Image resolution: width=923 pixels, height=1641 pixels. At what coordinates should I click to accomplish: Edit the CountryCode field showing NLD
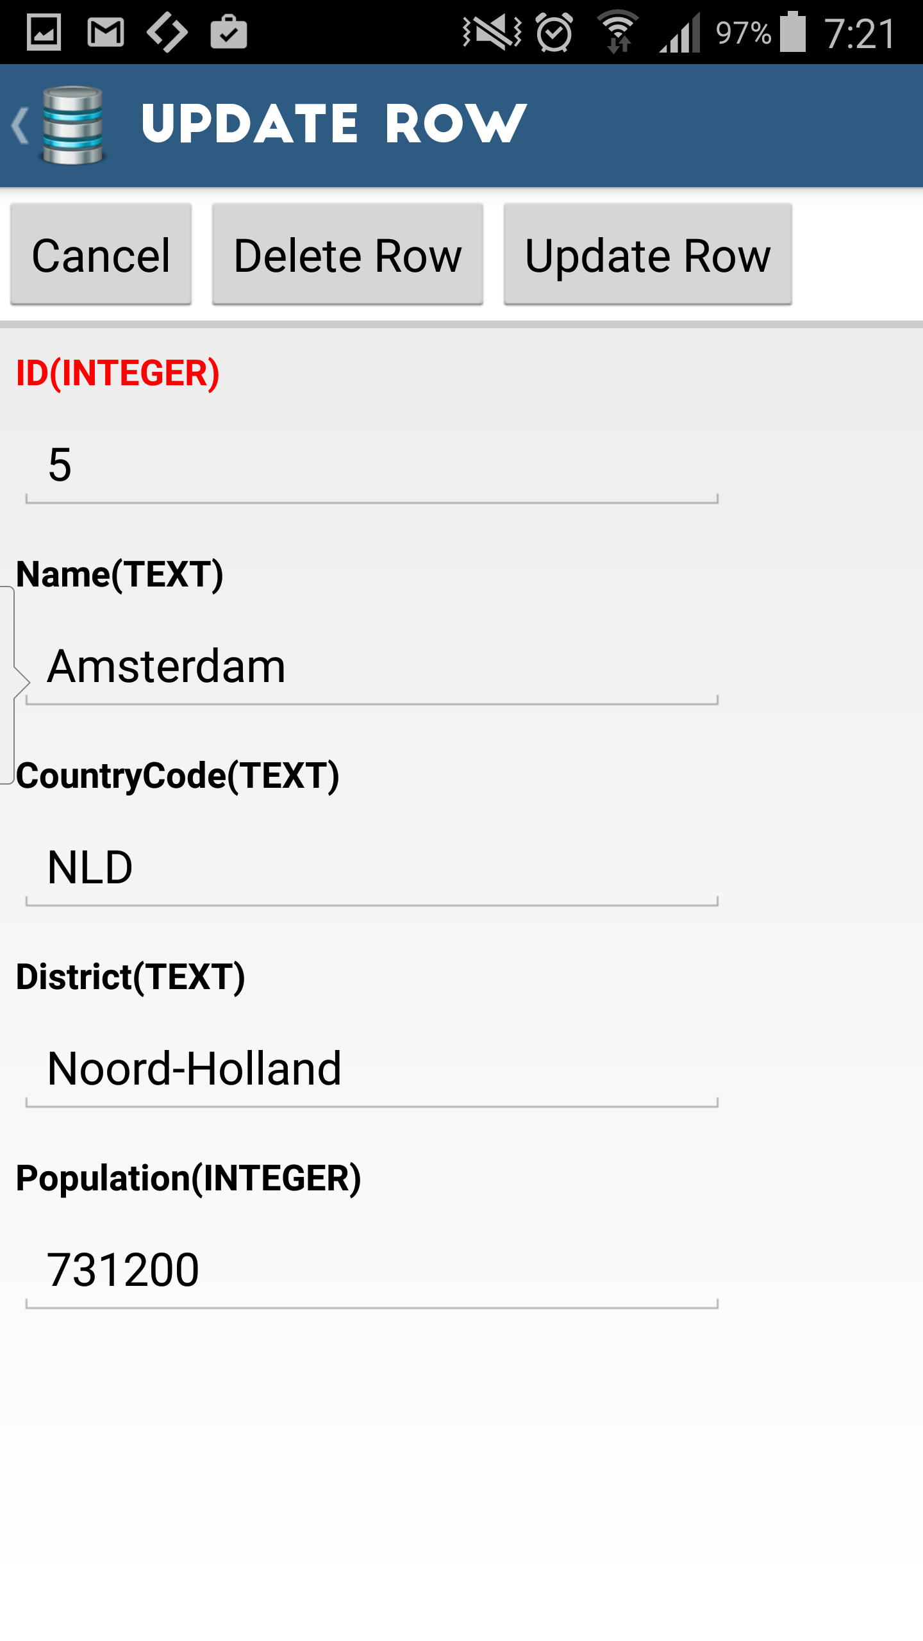(372, 868)
